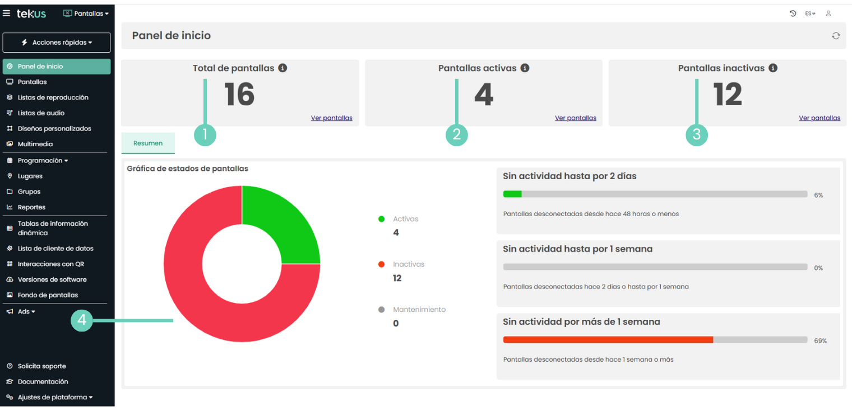
Task: Click info icon beside Total de pantallas
Action: pyautogui.click(x=283, y=68)
